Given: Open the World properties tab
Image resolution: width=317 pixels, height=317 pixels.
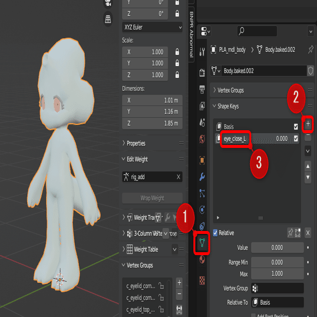Looking at the screenshot, I should tap(202, 139).
